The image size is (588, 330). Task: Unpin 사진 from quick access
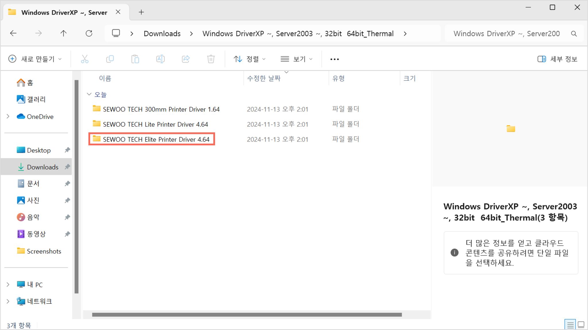pos(67,200)
